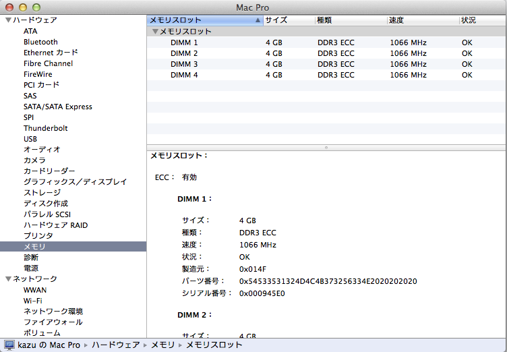507x352 pixels.
Task: Select SAS in the sidebar
Action: (x=30, y=96)
